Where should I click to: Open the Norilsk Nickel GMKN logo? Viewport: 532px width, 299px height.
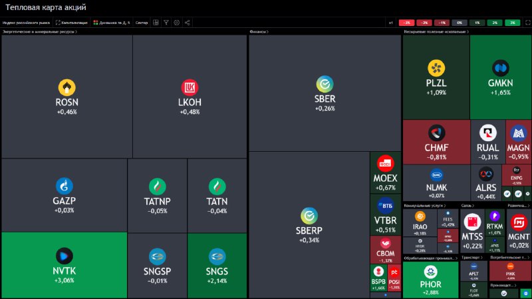point(501,68)
